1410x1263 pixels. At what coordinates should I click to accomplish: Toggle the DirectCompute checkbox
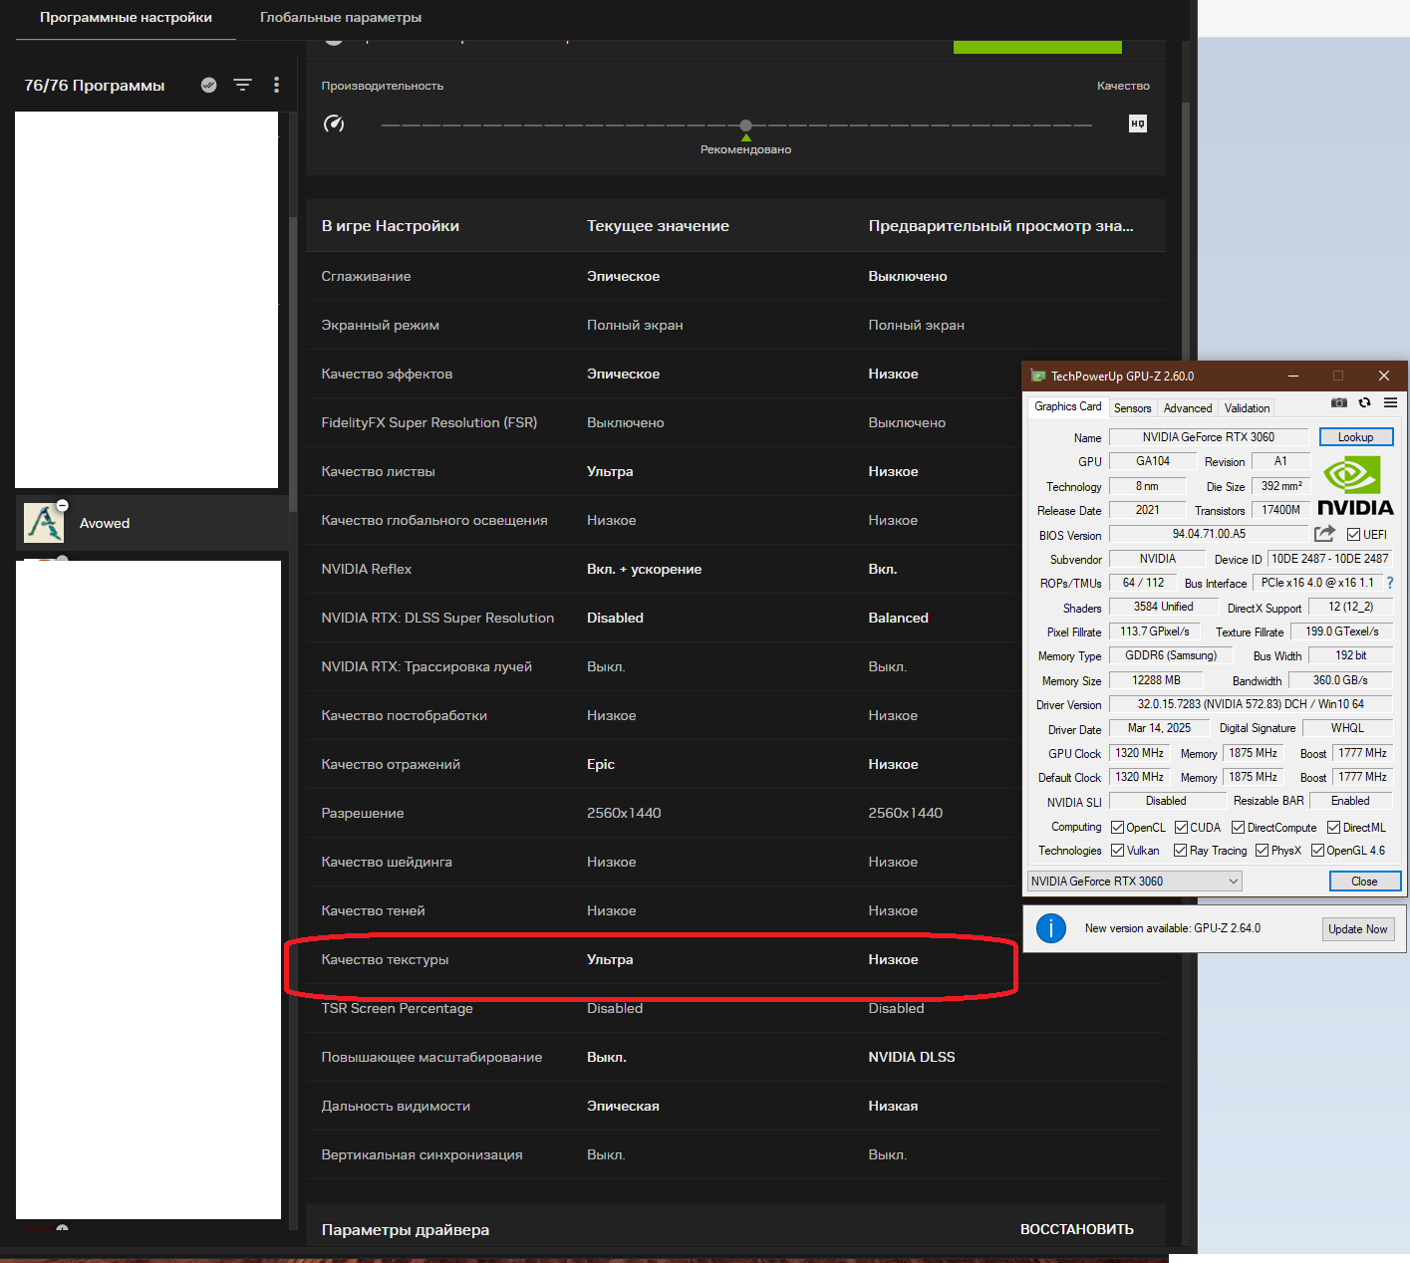[x=1239, y=828]
